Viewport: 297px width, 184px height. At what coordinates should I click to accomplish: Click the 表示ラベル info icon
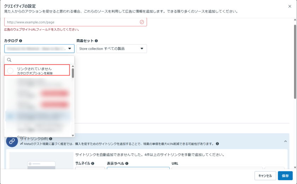click(x=127, y=163)
